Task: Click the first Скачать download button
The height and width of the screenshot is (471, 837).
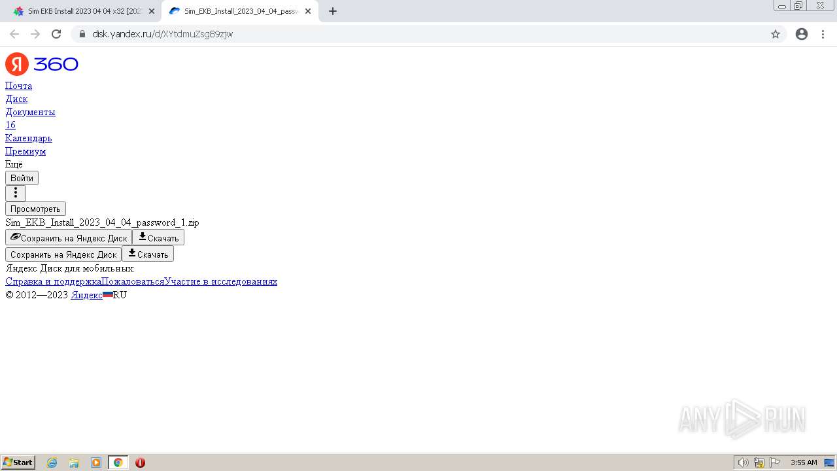Action: tap(158, 237)
